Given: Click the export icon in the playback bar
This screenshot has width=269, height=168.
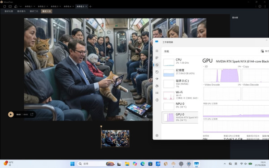Looking at the screenshot, I should pos(32,114).
